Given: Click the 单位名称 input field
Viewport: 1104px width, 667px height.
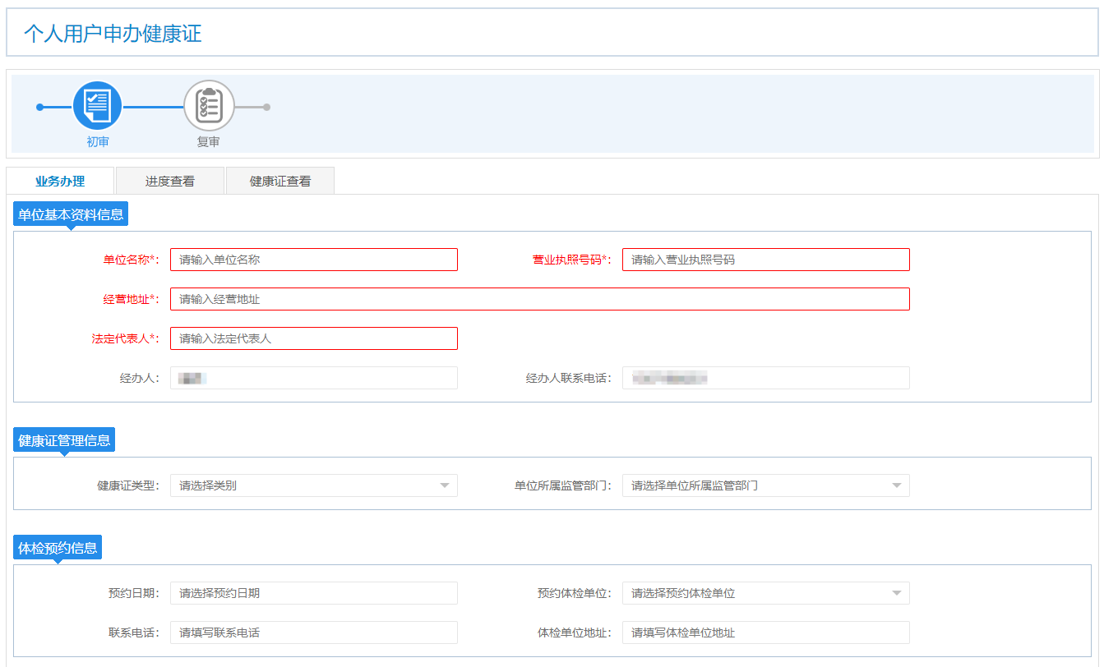Looking at the screenshot, I should tap(313, 260).
